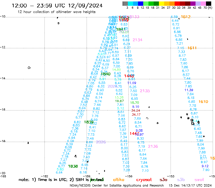Click the 'cryosat' legend label
The image size is (215, 188).
point(144,180)
